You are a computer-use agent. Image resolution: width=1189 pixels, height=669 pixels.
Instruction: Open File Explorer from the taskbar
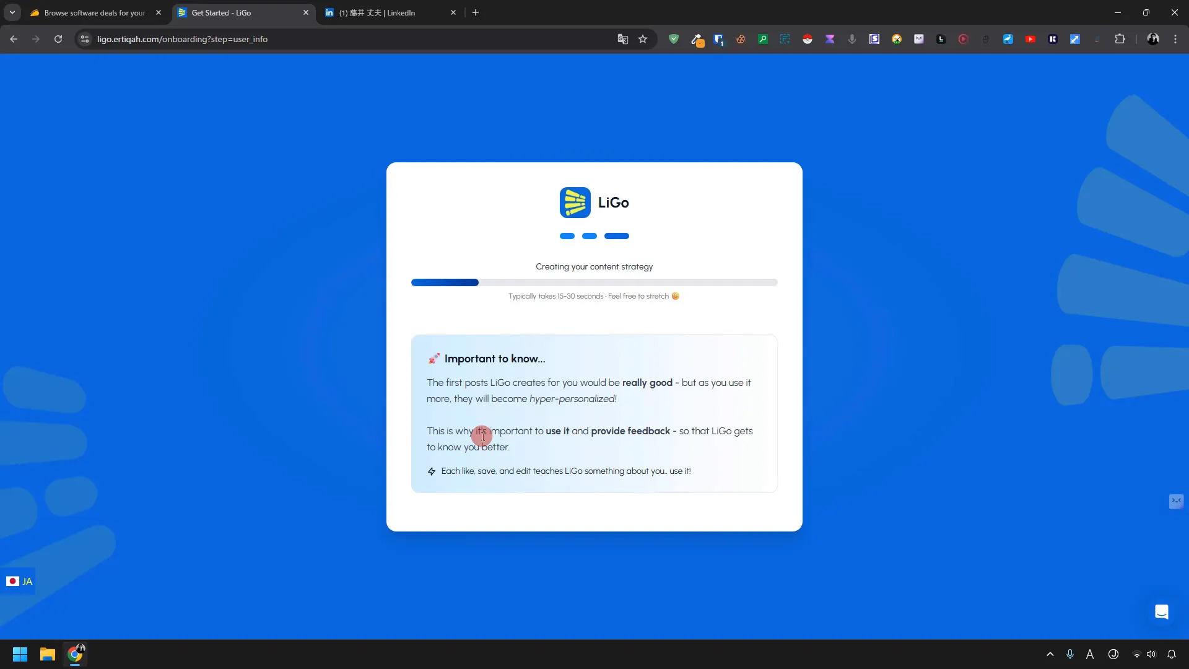tap(48, 654)
